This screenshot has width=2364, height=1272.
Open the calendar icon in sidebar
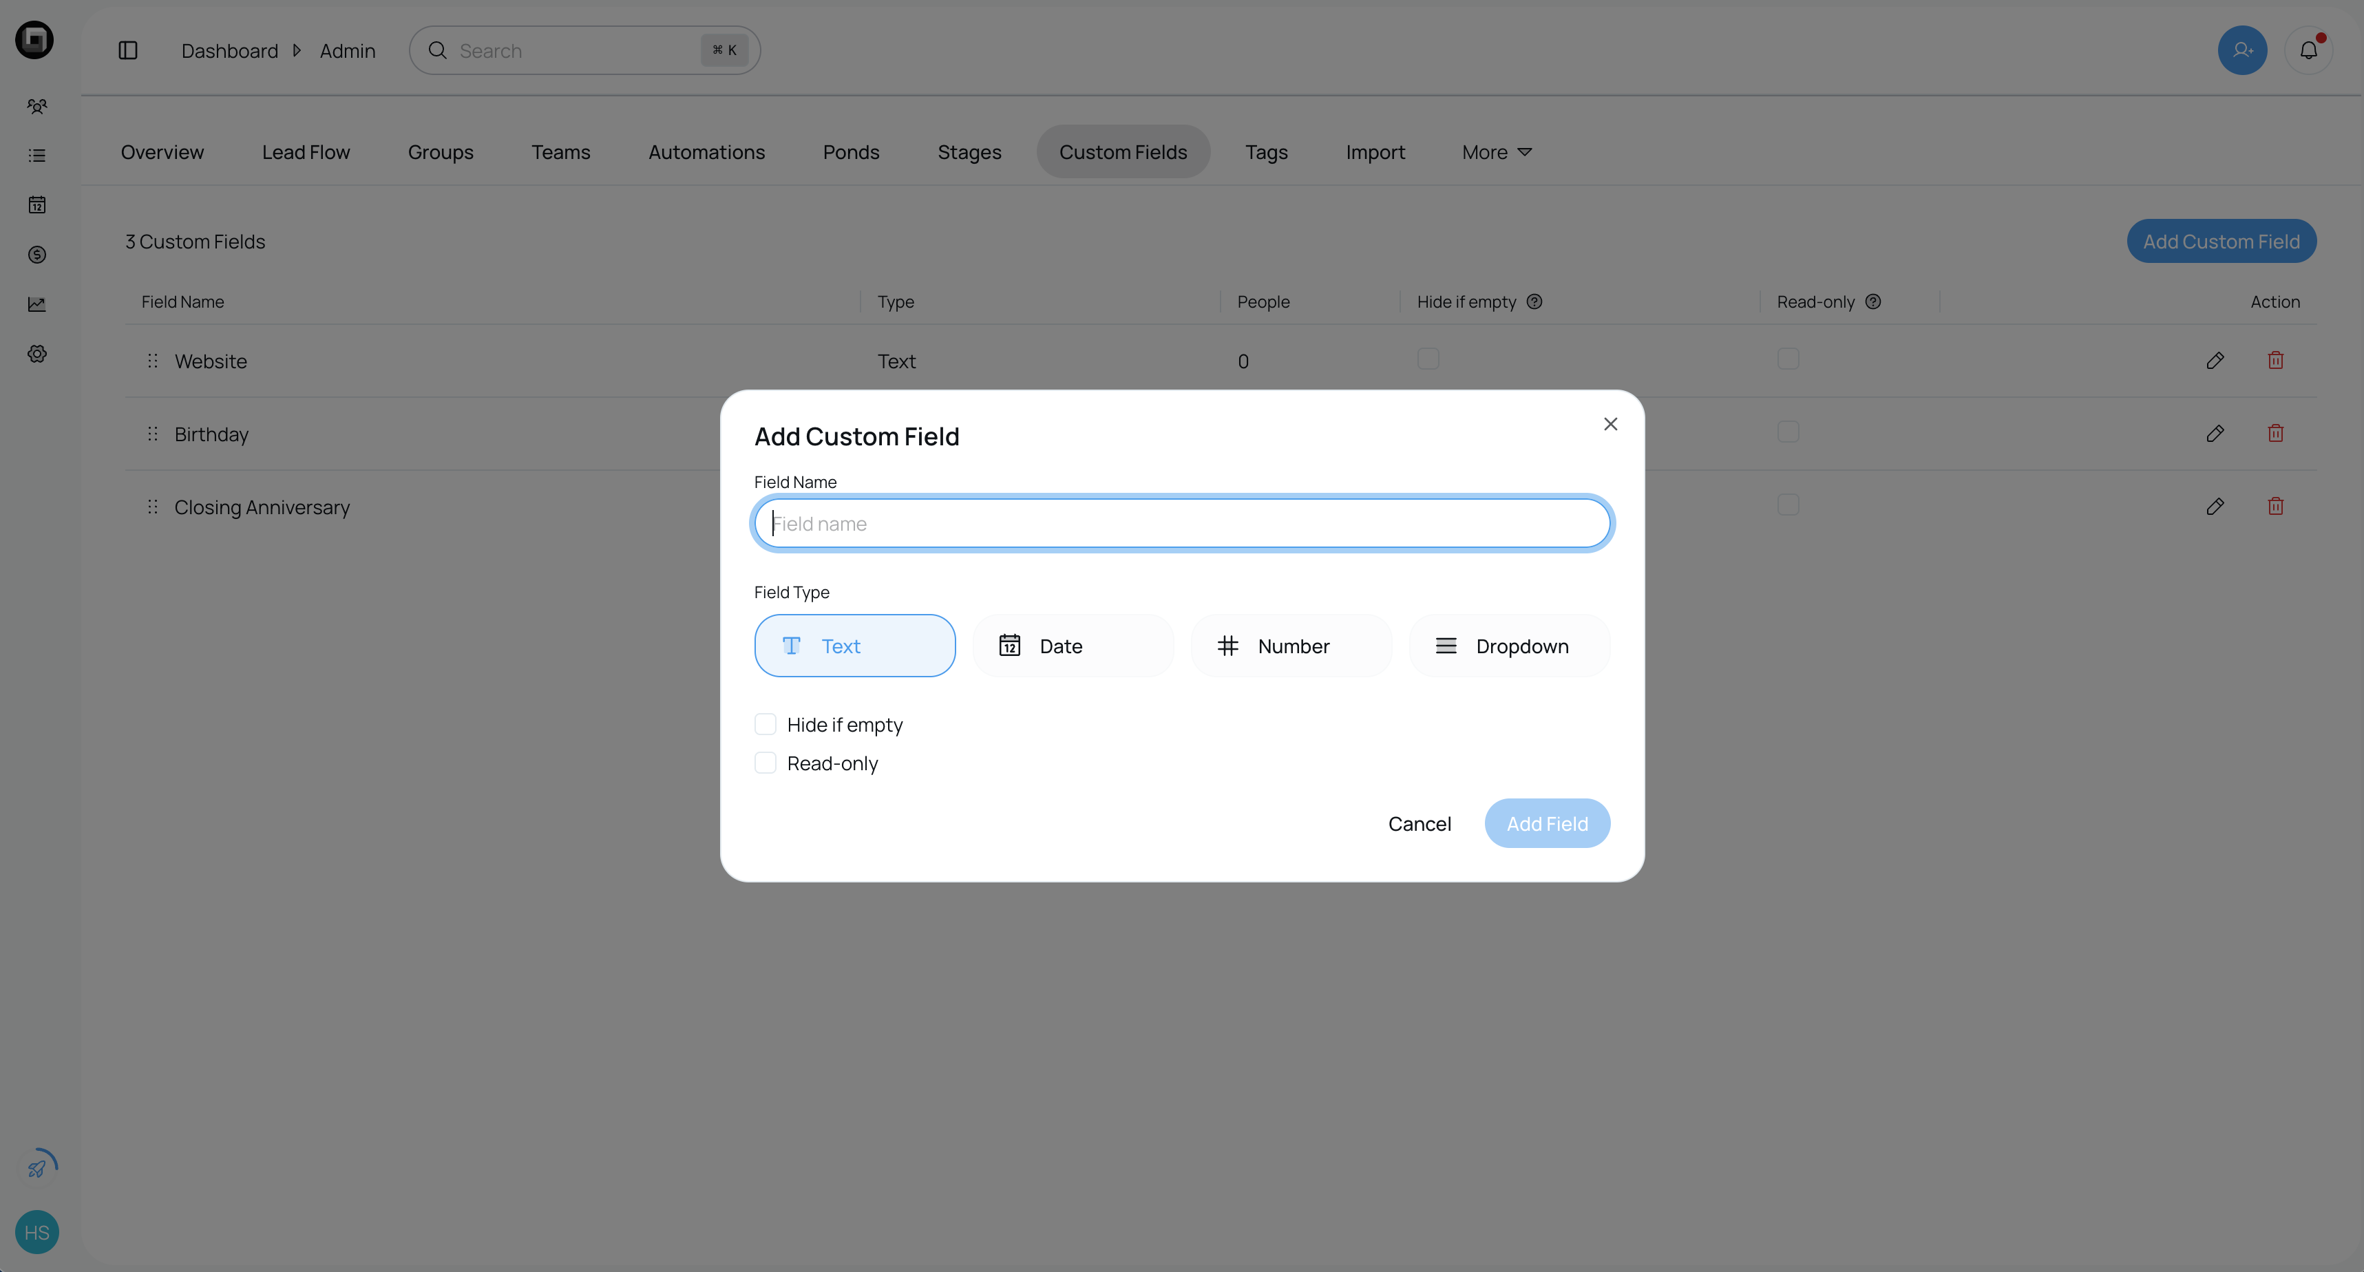36,204
